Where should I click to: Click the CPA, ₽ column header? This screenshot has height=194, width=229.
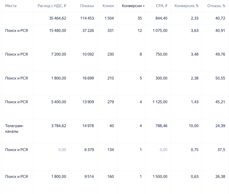click(x=162, y=6)
